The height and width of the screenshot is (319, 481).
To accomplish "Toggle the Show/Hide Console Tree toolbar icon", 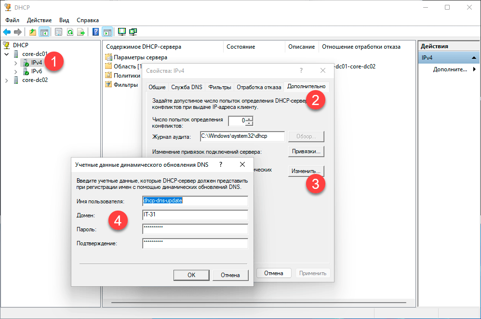I will pos(44,32).
